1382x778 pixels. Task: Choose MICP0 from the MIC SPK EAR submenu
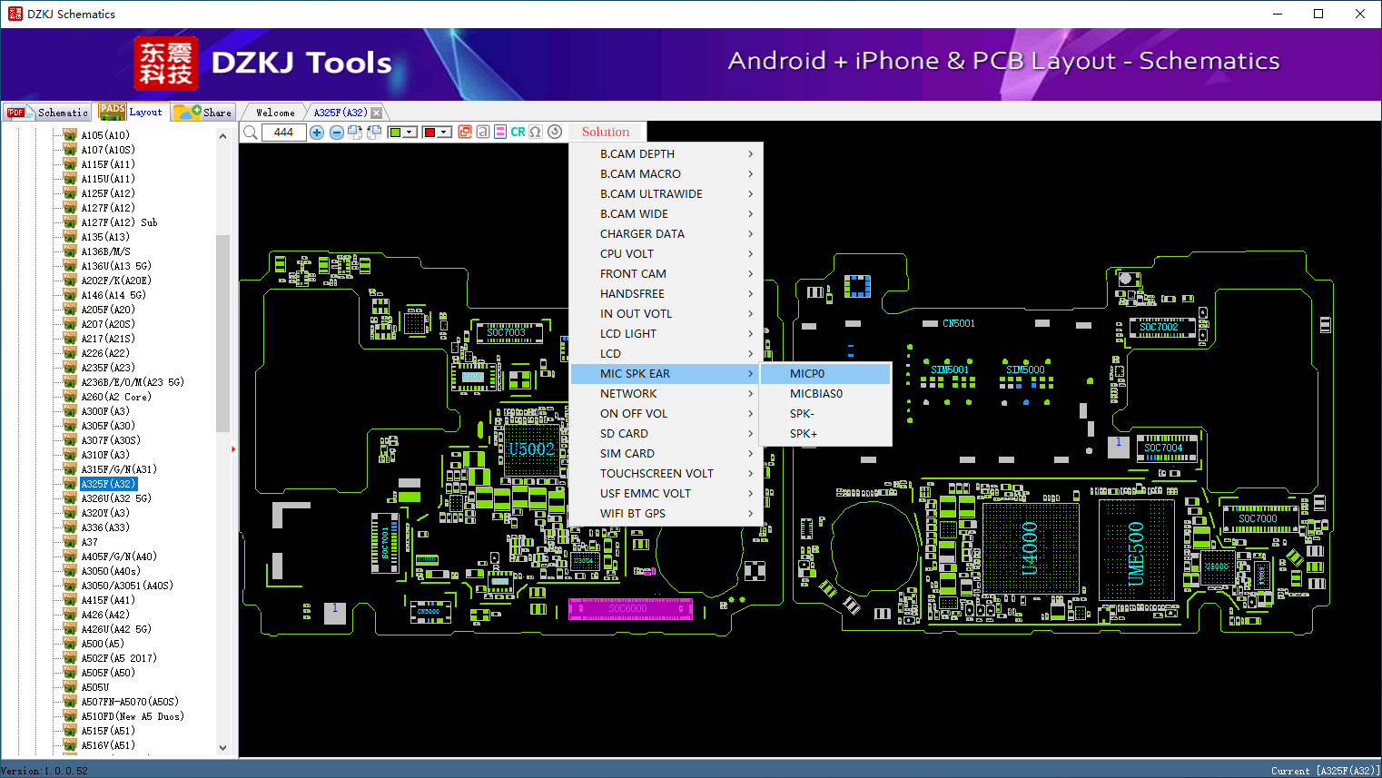tap(825, 374)
